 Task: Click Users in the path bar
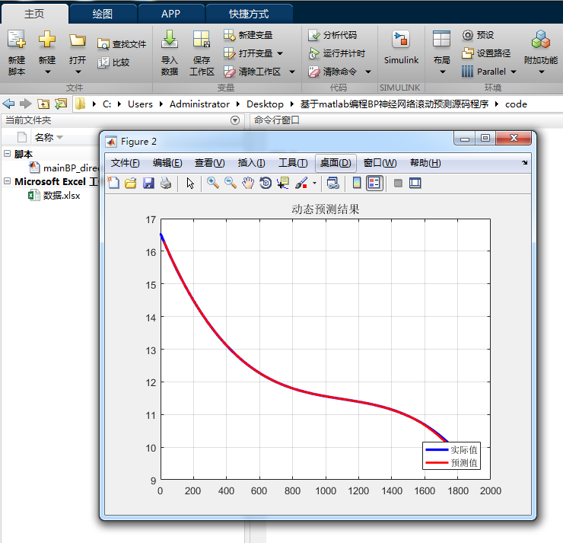(x=140, y=104)
